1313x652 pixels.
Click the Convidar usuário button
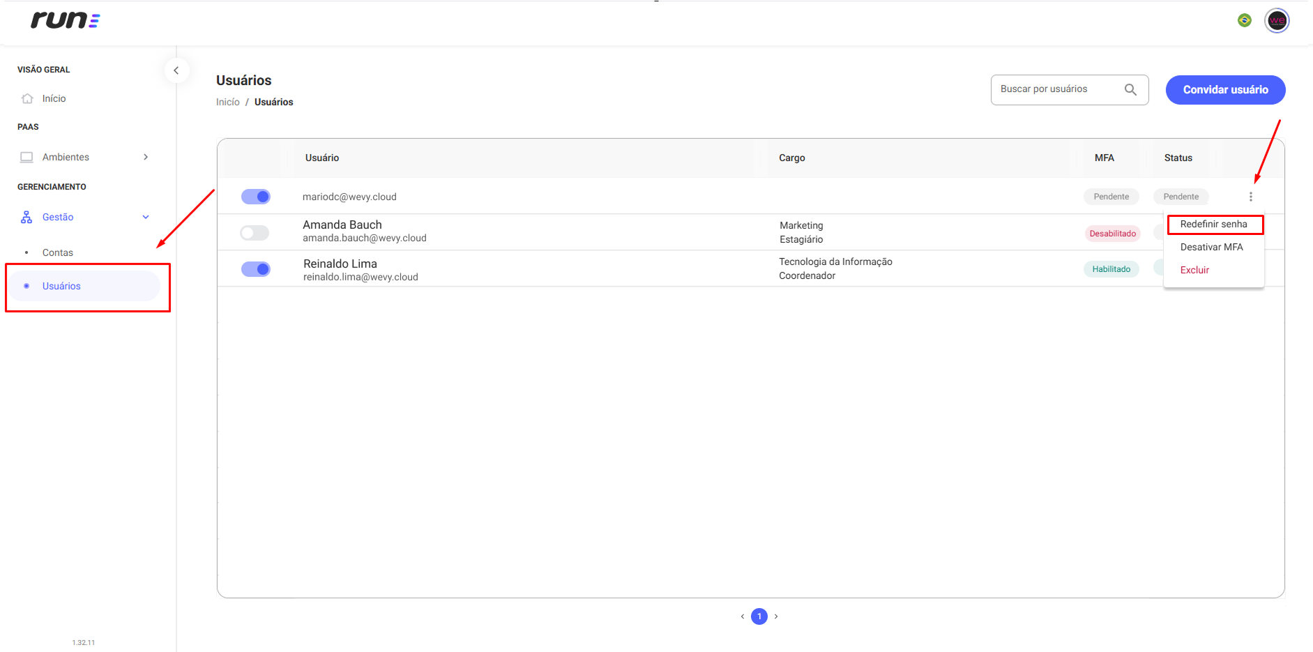click(x=1226, y=90)
